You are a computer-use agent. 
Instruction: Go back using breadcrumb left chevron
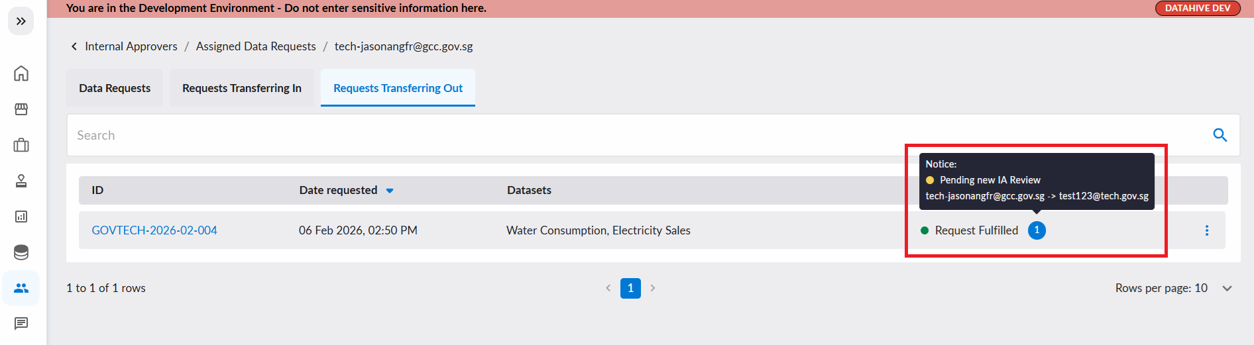point(74,46)
